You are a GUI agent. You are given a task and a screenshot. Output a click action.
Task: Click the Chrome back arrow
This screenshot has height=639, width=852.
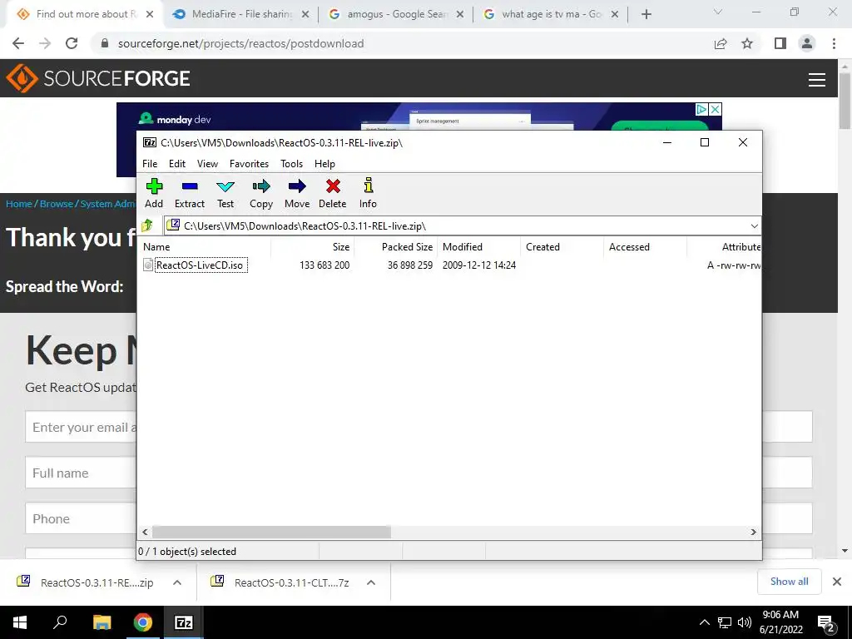pos(18,43)
